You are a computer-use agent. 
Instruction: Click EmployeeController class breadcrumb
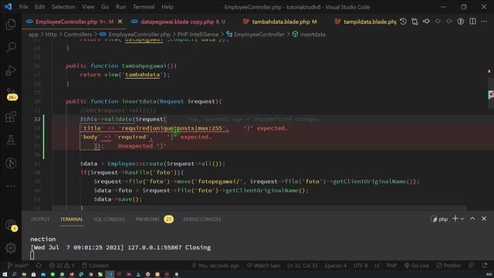pos(255,34)
